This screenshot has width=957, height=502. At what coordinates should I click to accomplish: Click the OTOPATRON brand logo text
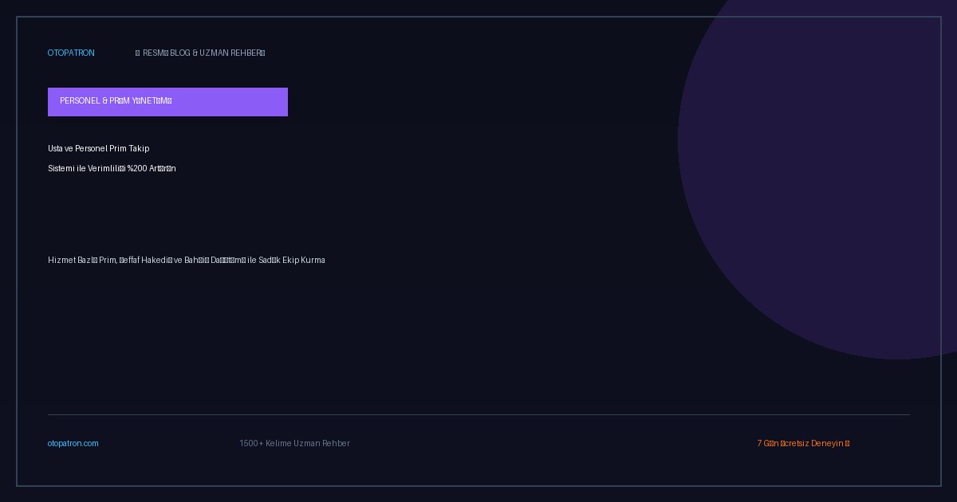(71, 53)
